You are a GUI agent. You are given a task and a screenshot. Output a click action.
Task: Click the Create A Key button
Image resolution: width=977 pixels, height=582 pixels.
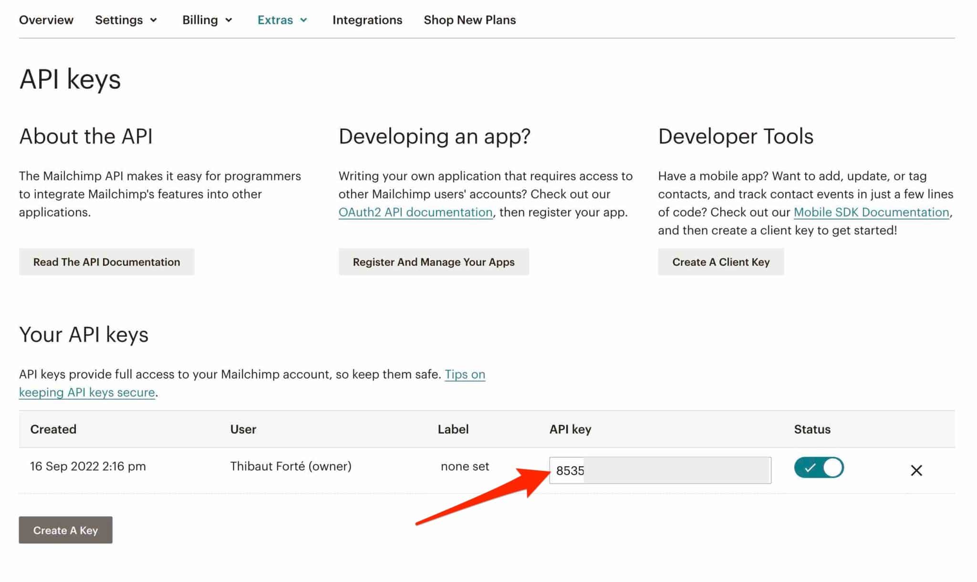tap(66, 530)
